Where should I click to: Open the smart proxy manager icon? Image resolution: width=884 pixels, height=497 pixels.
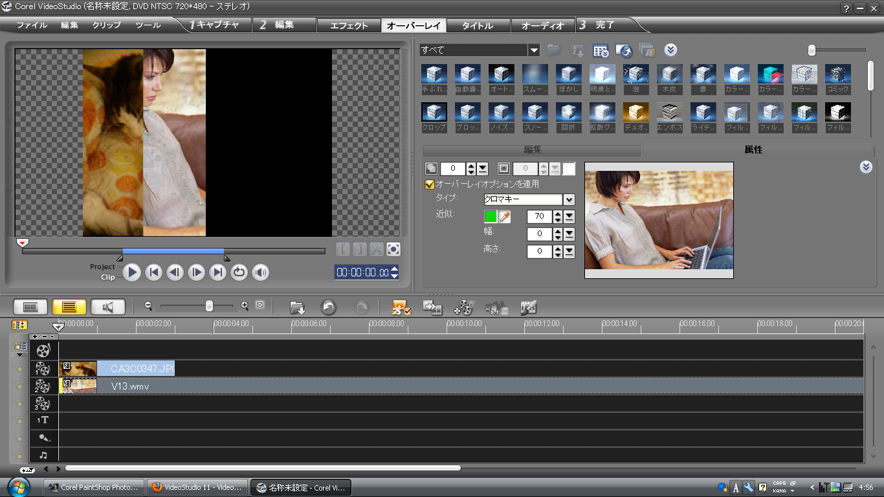click(x=401, y=307)
